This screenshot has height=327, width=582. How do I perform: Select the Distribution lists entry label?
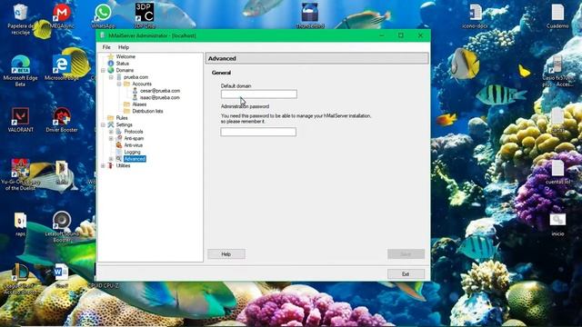click(x=147, y=111)
